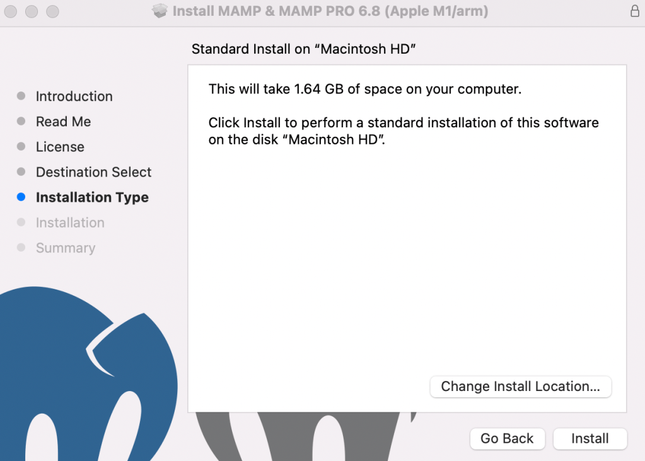Click the lock icon in the title bar
The height and width of the screenshot is (461, 645).
click(635, 11)
